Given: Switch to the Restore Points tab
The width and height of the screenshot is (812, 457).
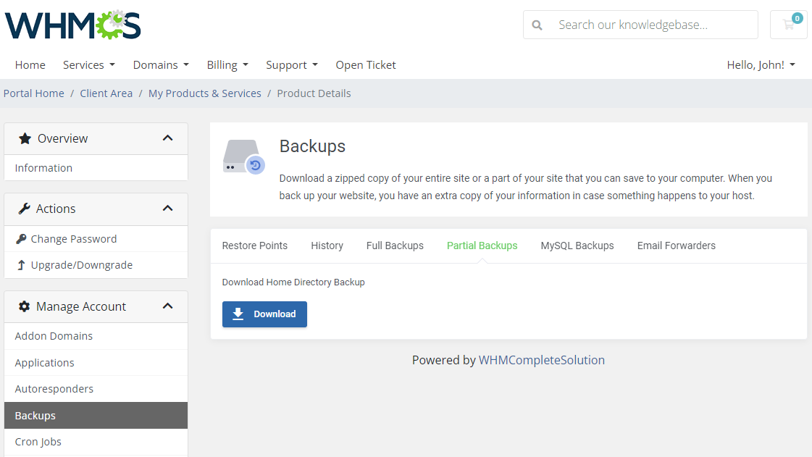Looking at the screenshot, I should (x=255, y=246).
